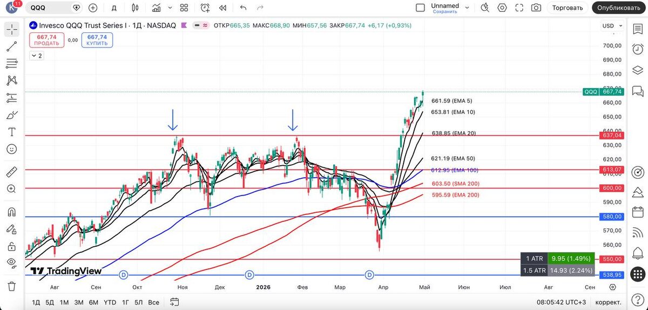Toggle the коррект. dividend adjustment option
Image resolution: width=648 pixels, height=310 pixels.
tap(609, 302)
